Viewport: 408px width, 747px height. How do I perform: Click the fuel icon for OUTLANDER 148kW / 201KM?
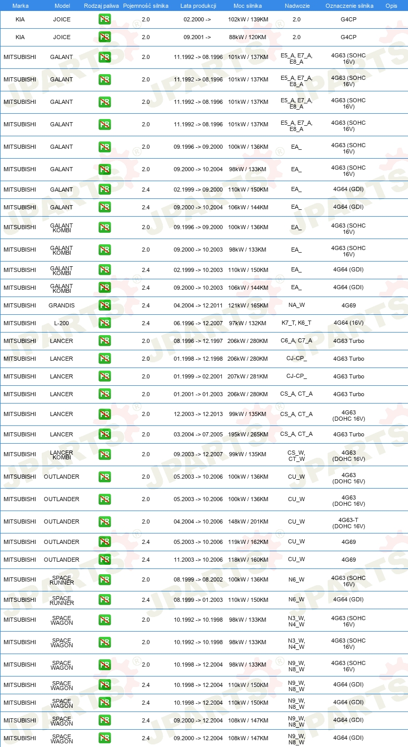104,522
